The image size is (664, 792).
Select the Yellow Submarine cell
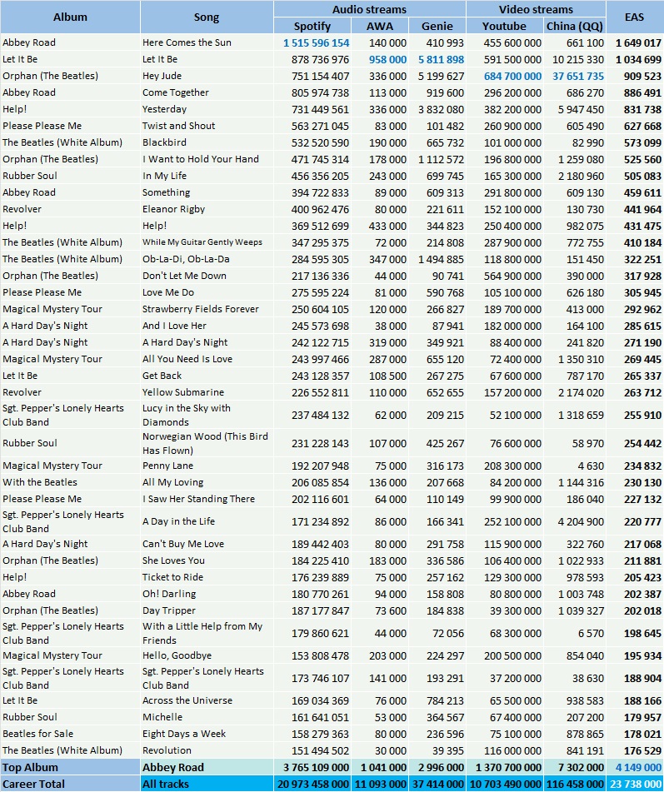tap(207, 392)
